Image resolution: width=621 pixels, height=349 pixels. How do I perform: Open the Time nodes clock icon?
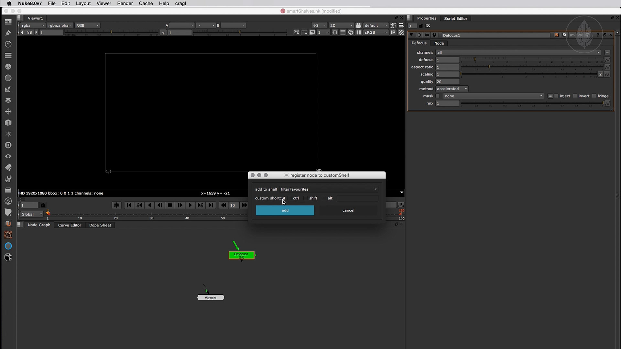(x=8, y=44)
